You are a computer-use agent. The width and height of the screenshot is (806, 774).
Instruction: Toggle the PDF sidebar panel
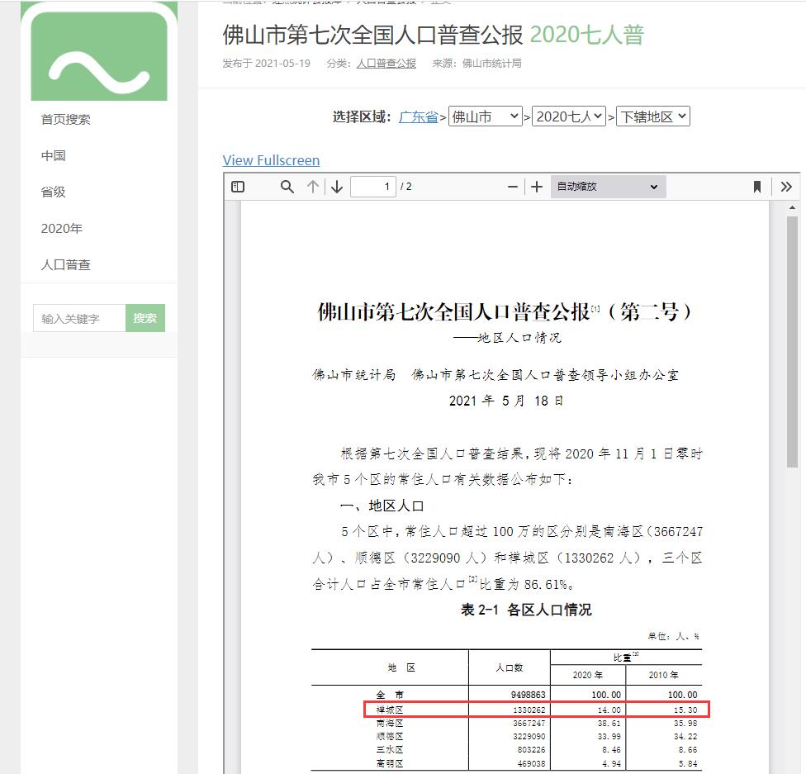(238, 186)
